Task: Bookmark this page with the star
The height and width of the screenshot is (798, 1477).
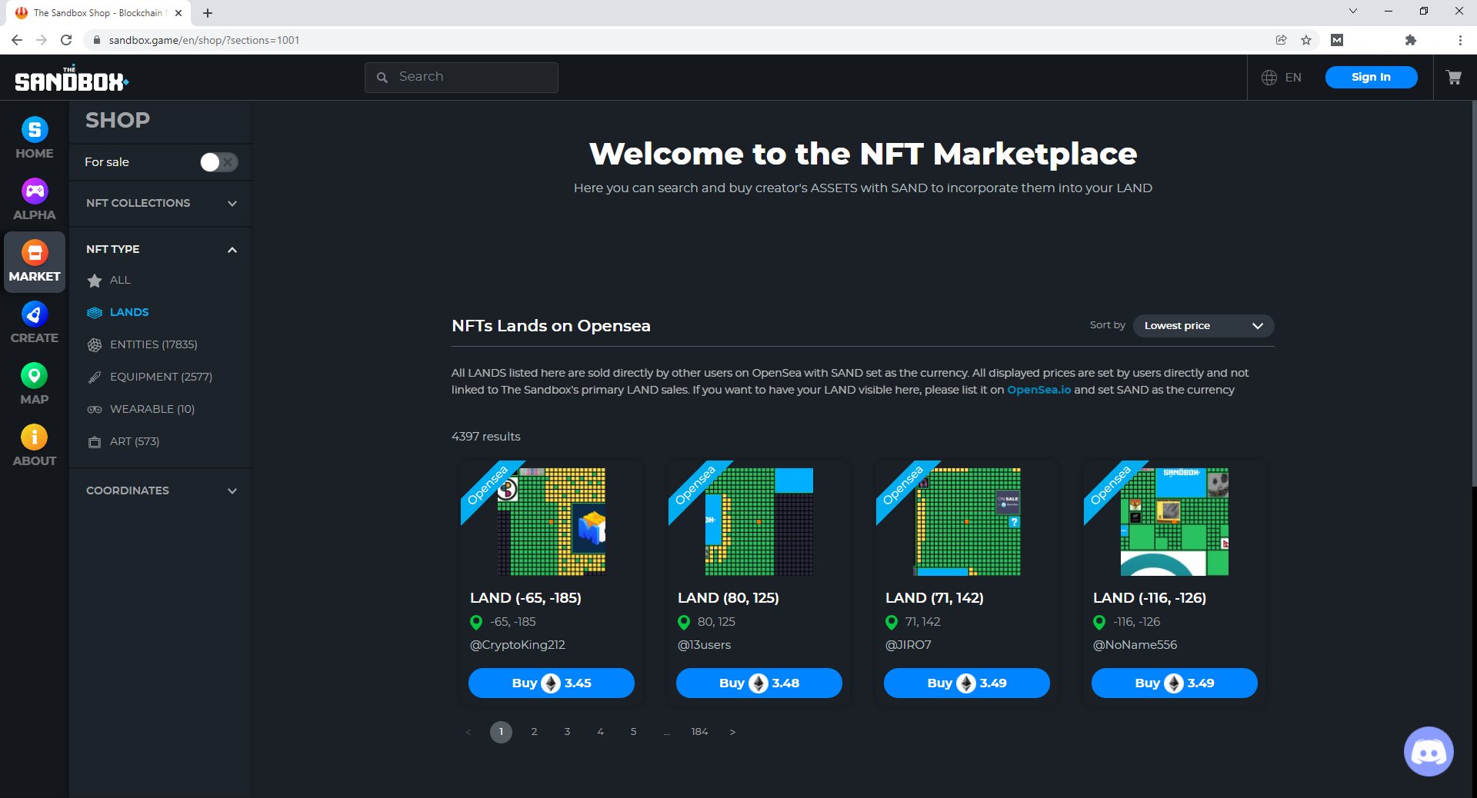Action: pyautogui.click(x=1306, y=40)
